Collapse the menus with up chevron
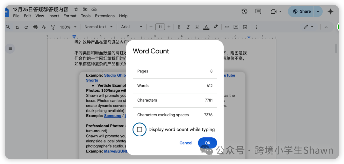This screenshot has height=164, width=344. click(326, 27)
